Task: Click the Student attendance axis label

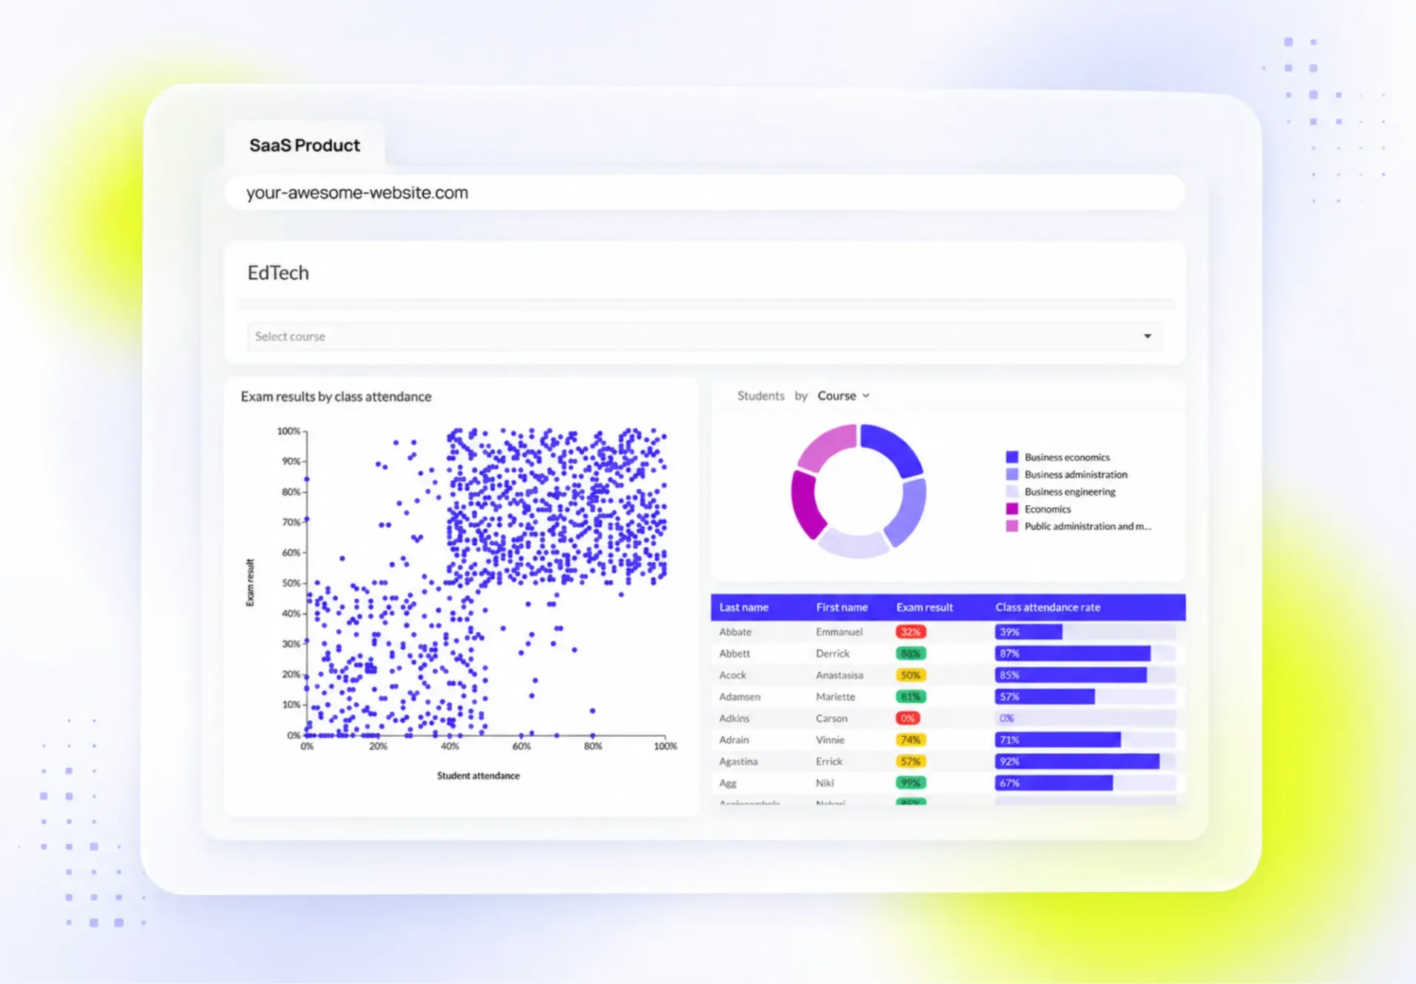Action: point(479,776)
